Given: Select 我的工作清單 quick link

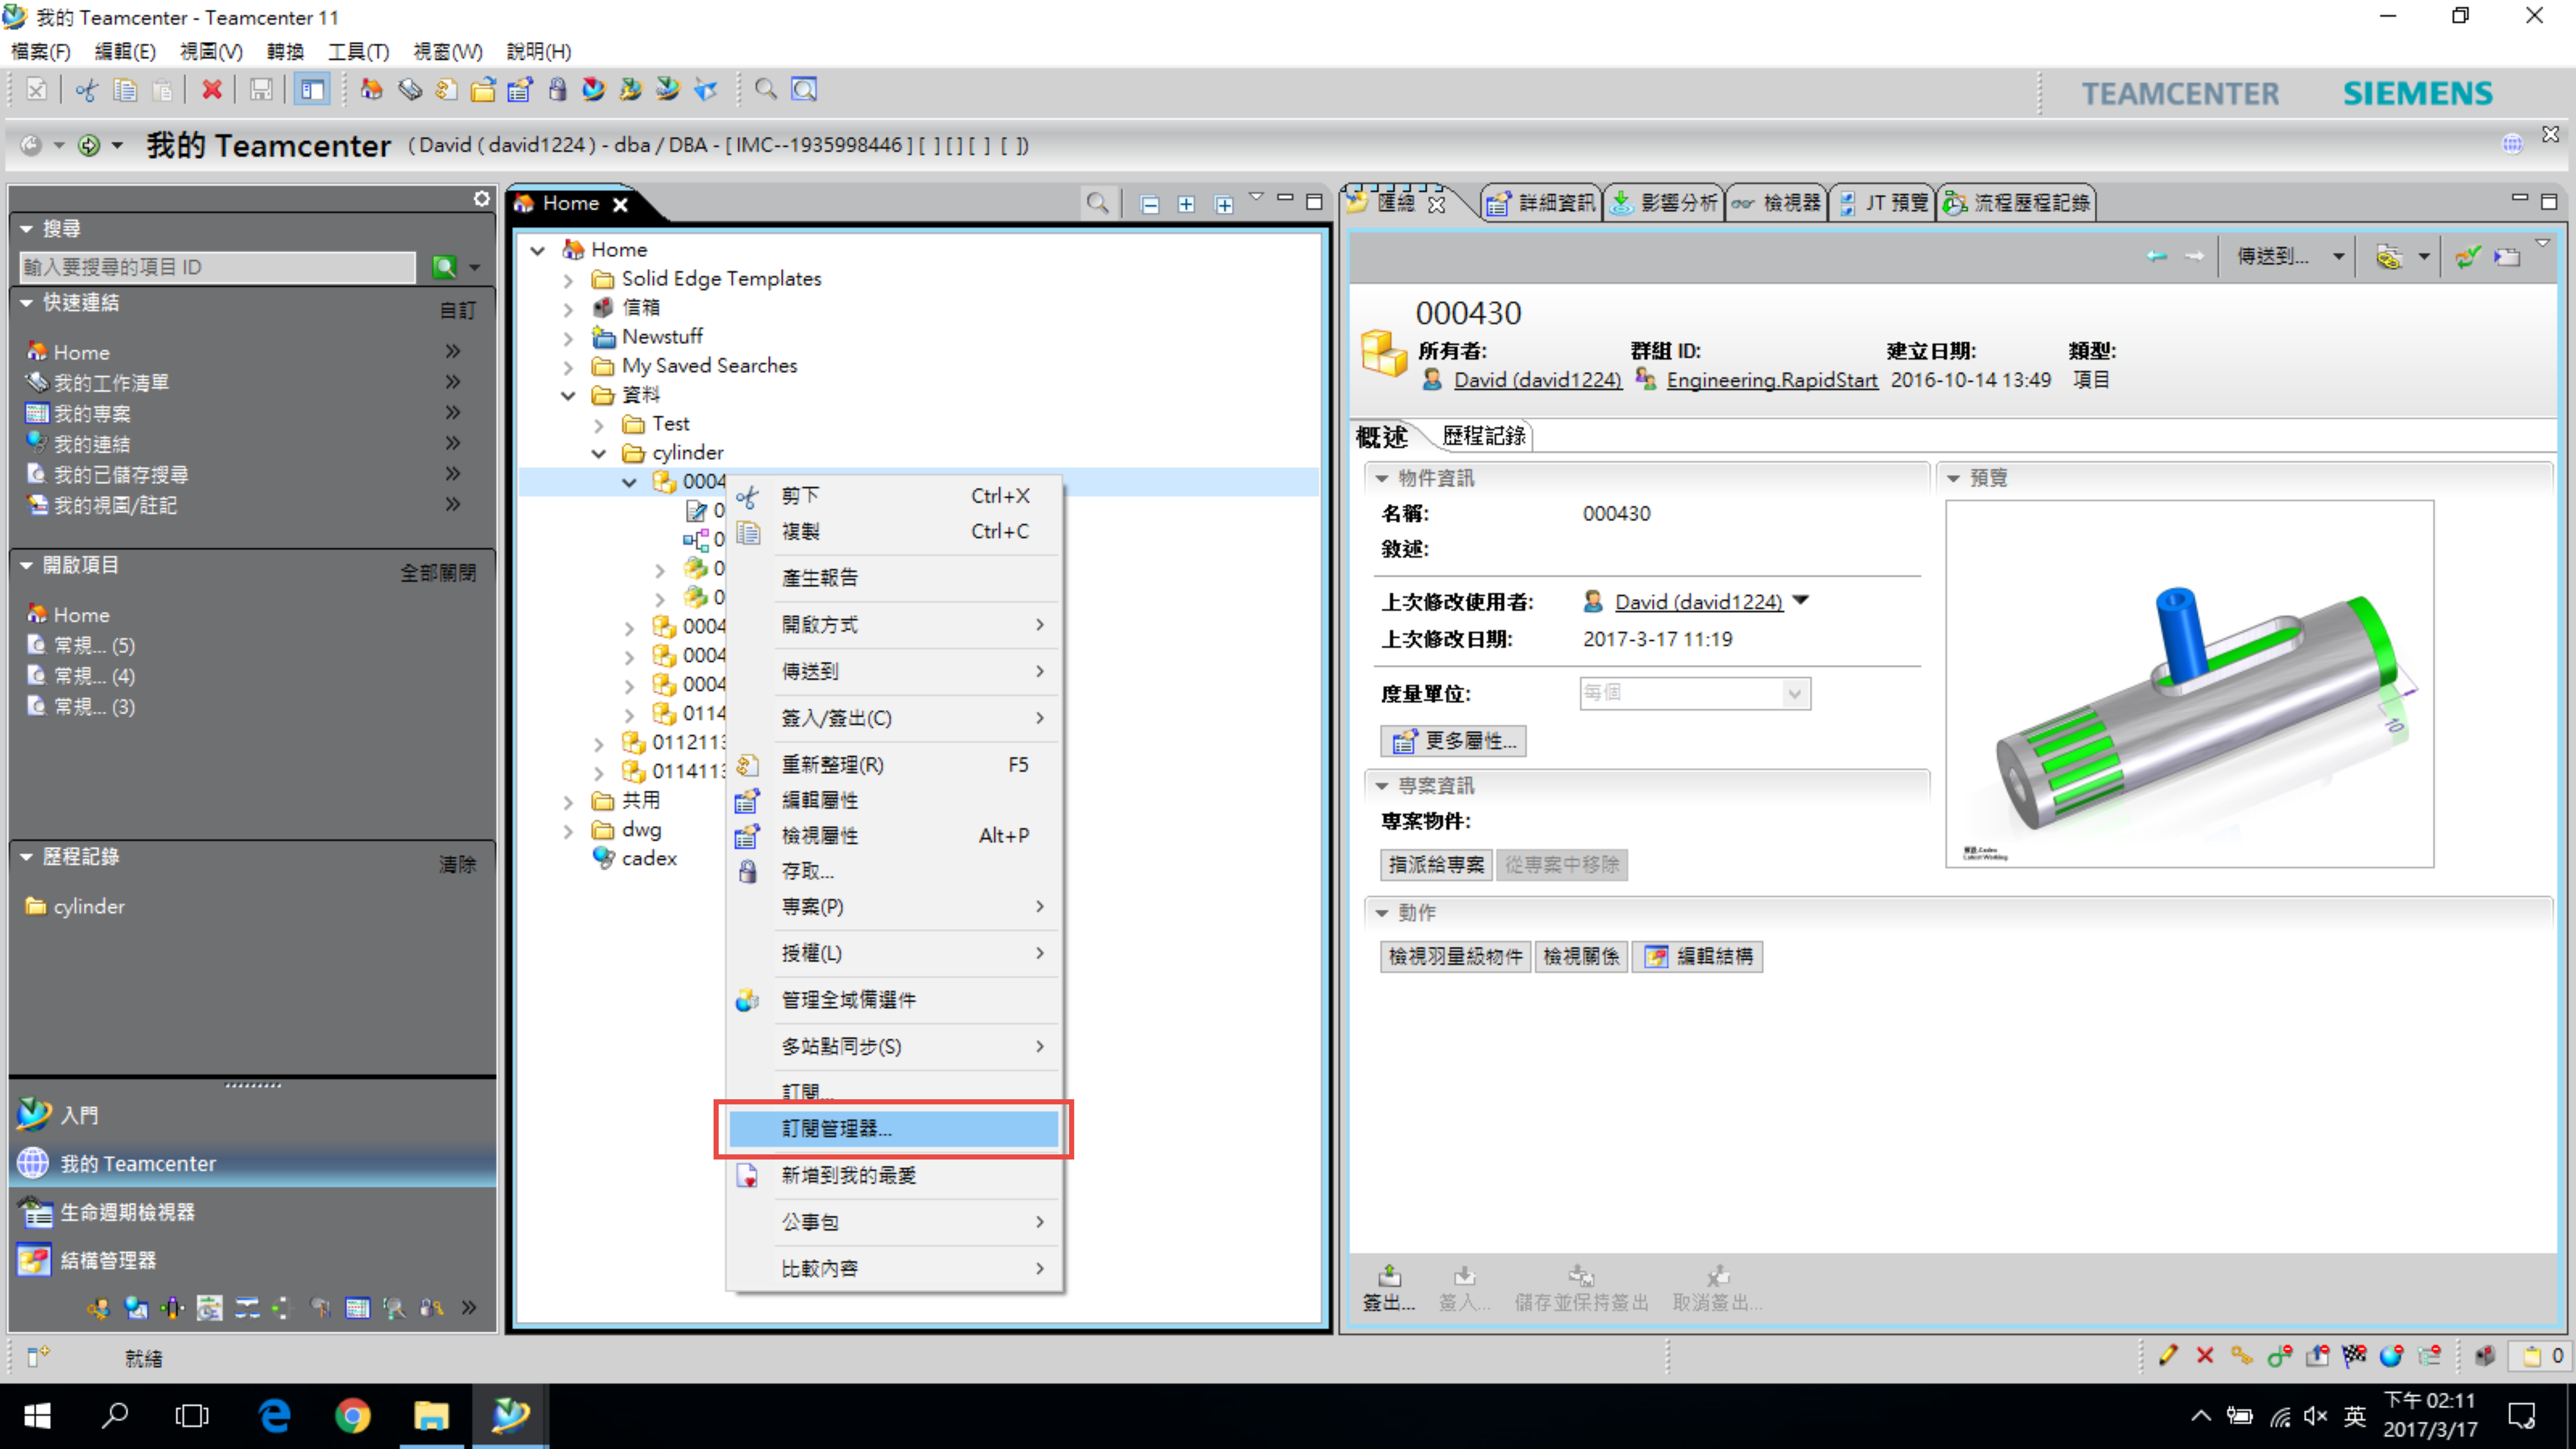Looking at the screenshot, I should [x=111, y=383].
